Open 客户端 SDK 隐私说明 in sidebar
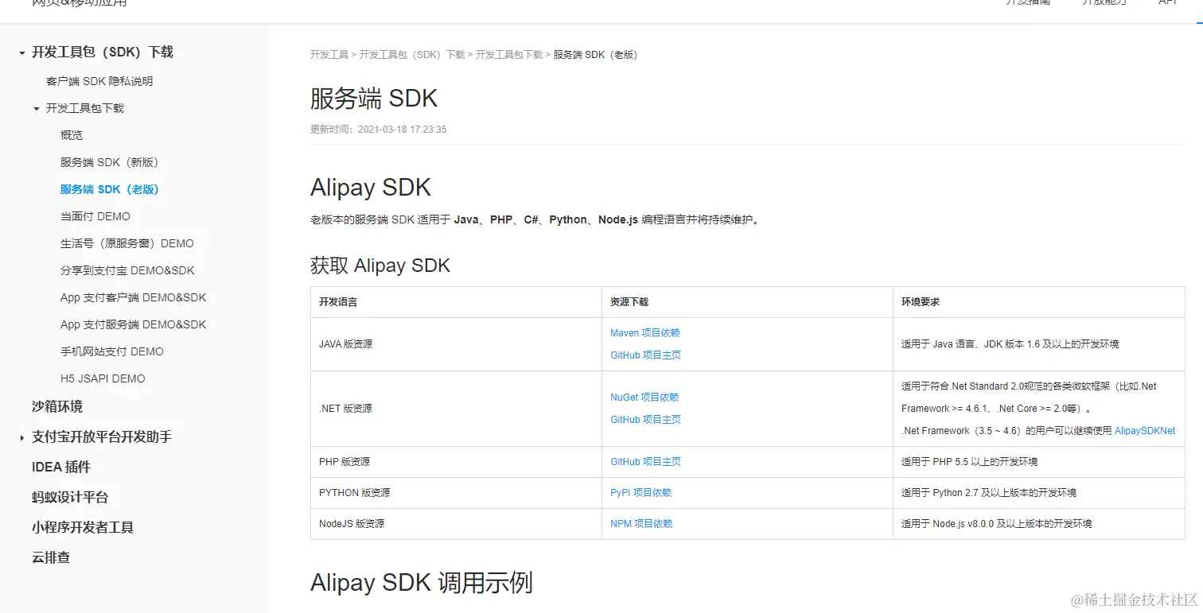 (99, 81)
